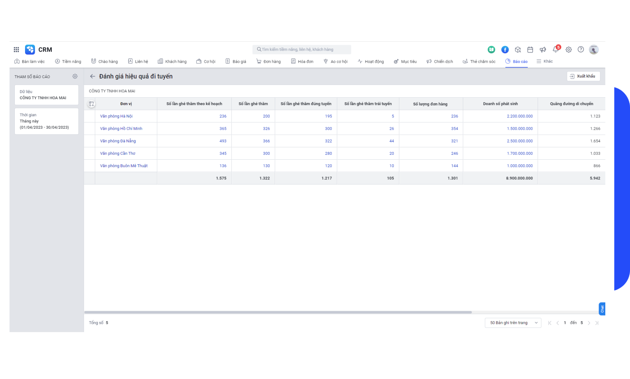Open the green book guide icon
The height and width of the screenshot is (379, 630).
(491, 50)
